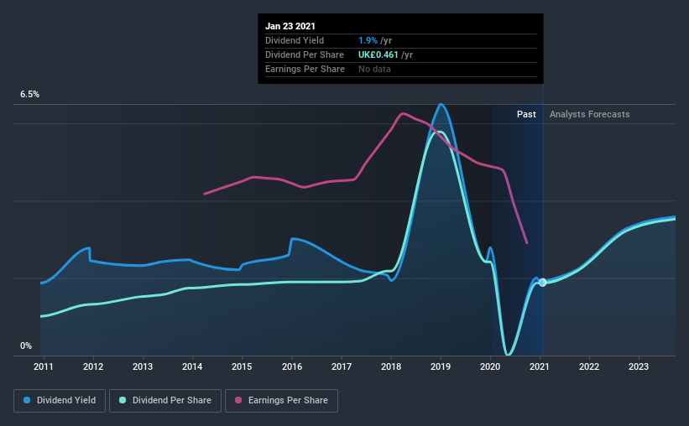Select the 2014 x-axis year label
Screen dimensions: 689x426
(192, 366)
